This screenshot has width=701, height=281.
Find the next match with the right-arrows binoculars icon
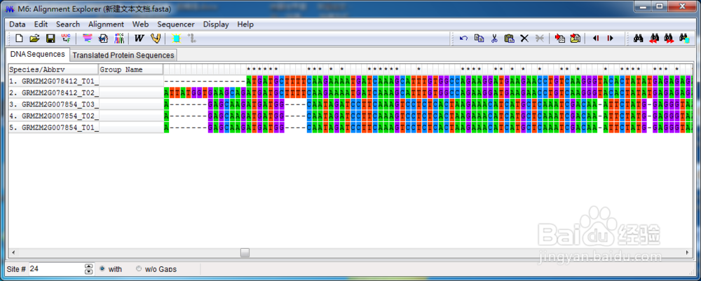tap(669, 39)
